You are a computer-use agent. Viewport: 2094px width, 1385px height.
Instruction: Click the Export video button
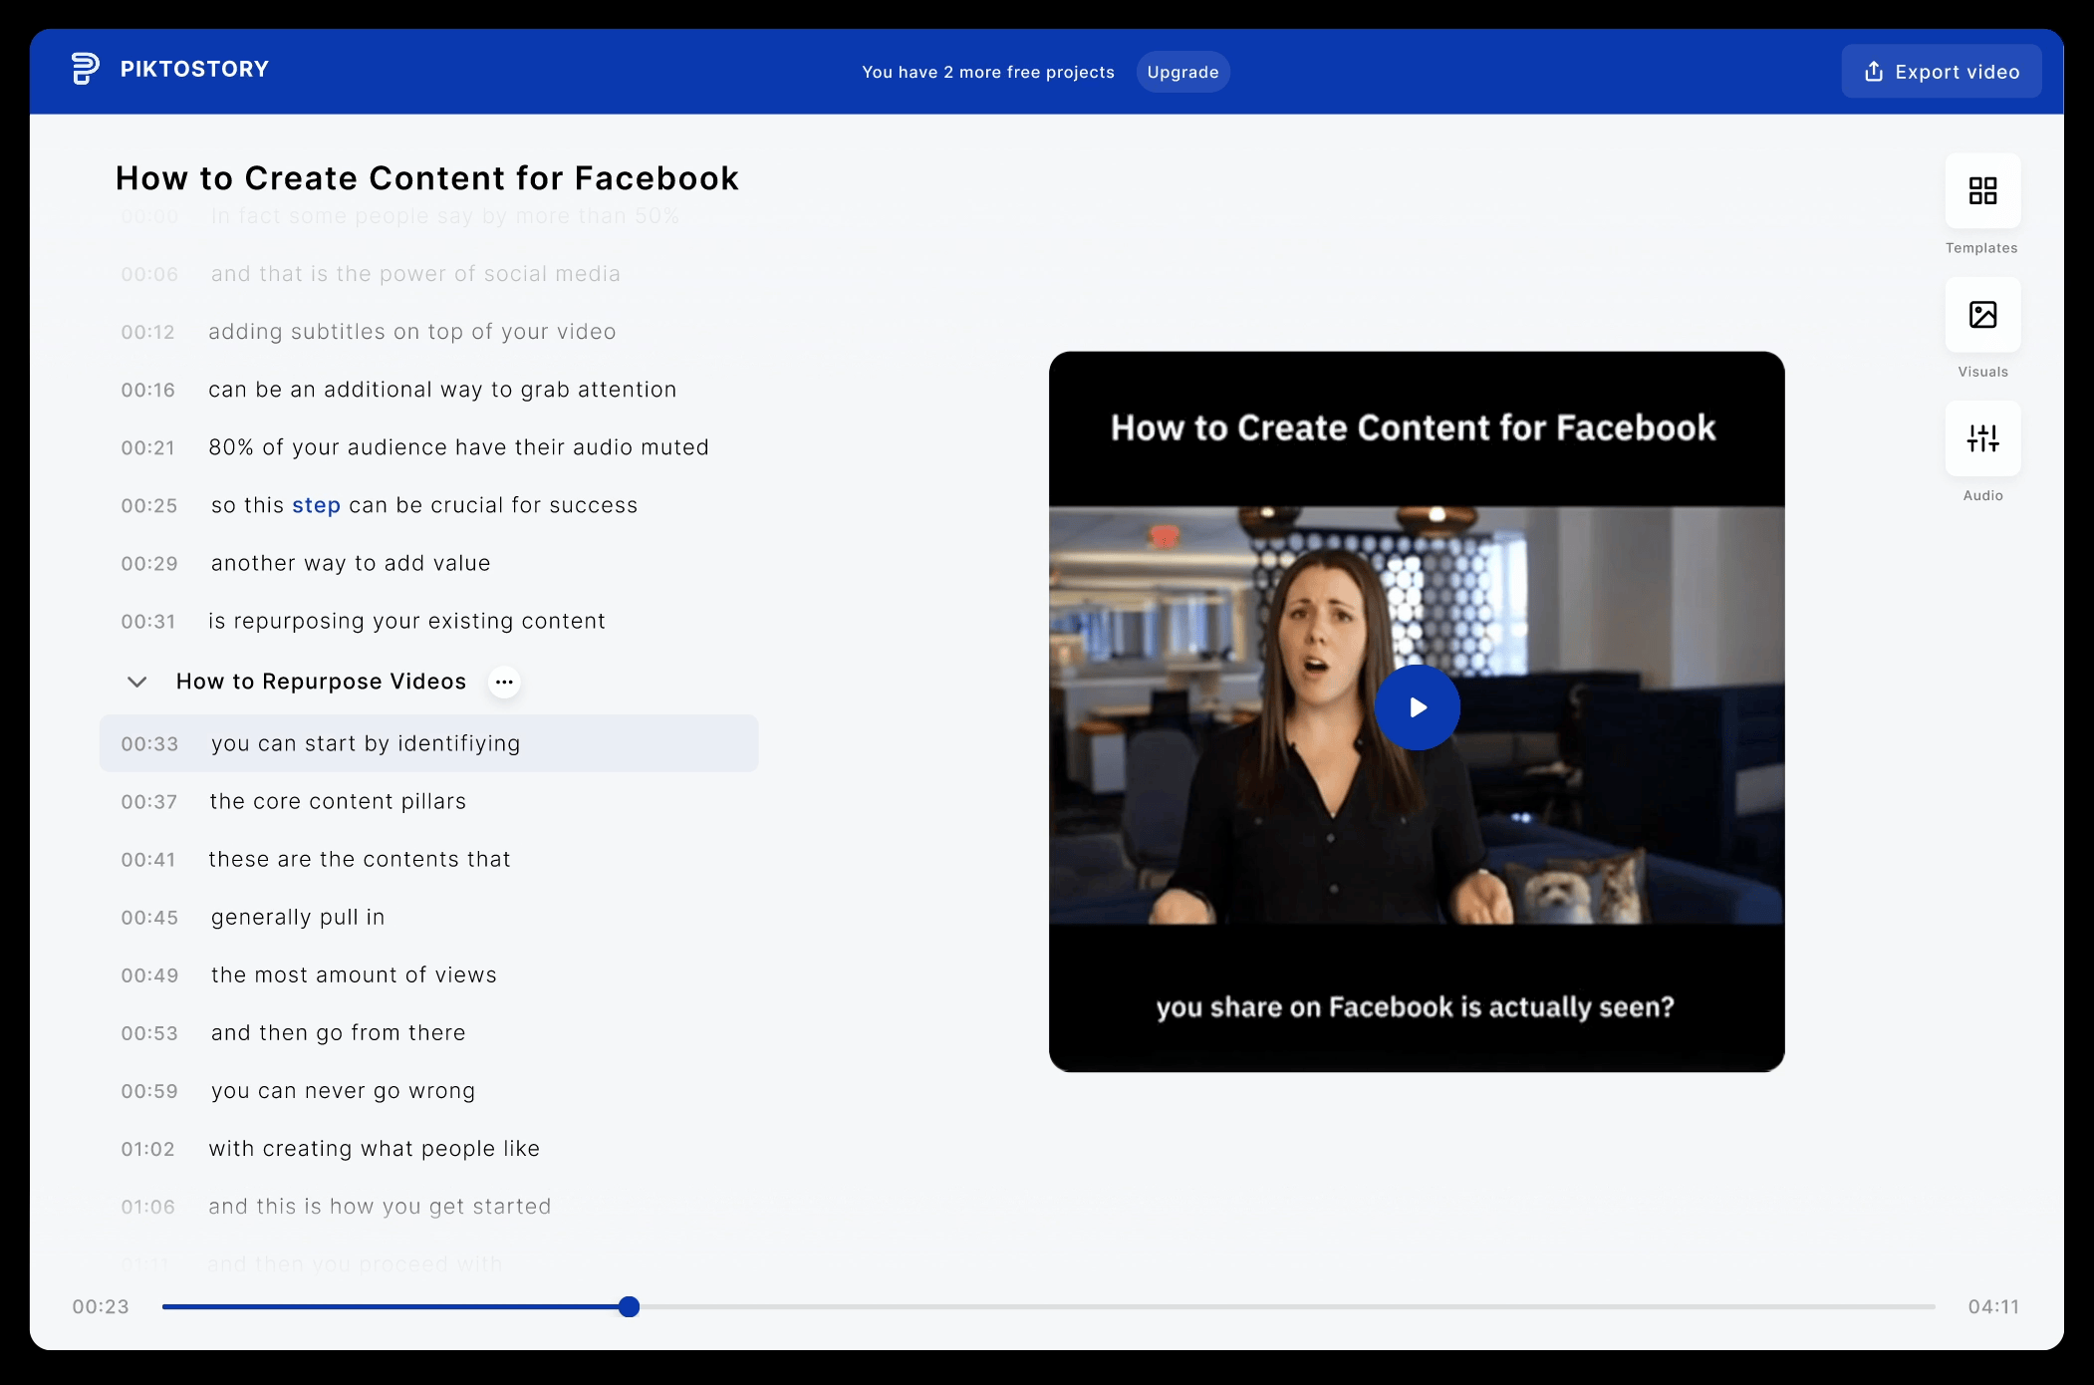tap(1941, 72)
